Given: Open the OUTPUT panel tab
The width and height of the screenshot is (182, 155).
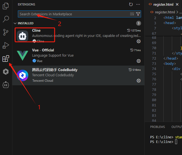Looking at the screenshot, I should point(177,127).
